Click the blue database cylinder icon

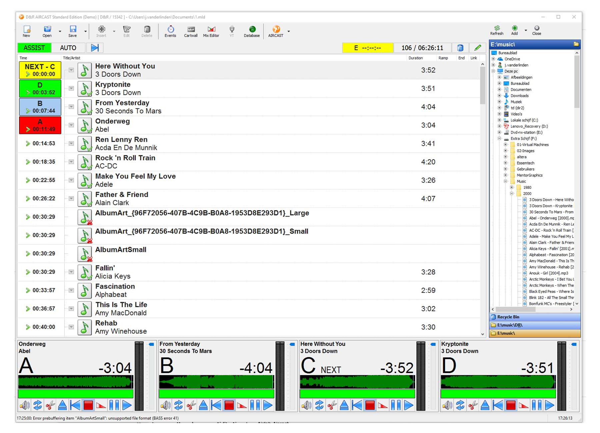460,48
